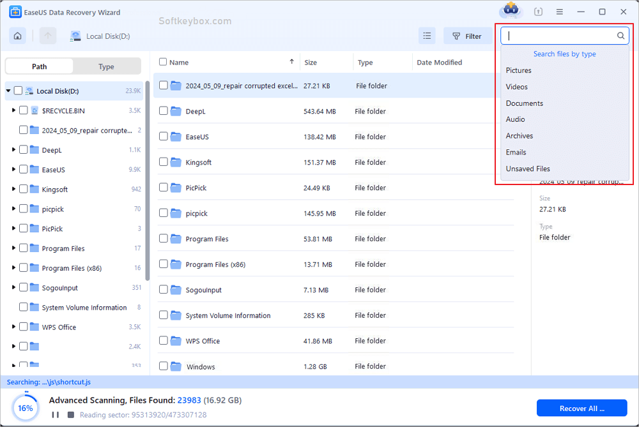
Task: Expand the Kingsoft folder in sidebar
Action: coord(13,189)
